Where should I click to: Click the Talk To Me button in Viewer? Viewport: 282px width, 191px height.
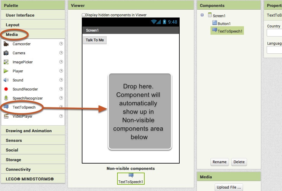point(95,40)
